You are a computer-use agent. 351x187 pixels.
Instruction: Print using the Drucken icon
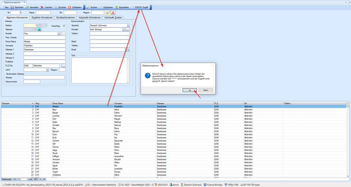pyautogui.click(x=56, y=7)
